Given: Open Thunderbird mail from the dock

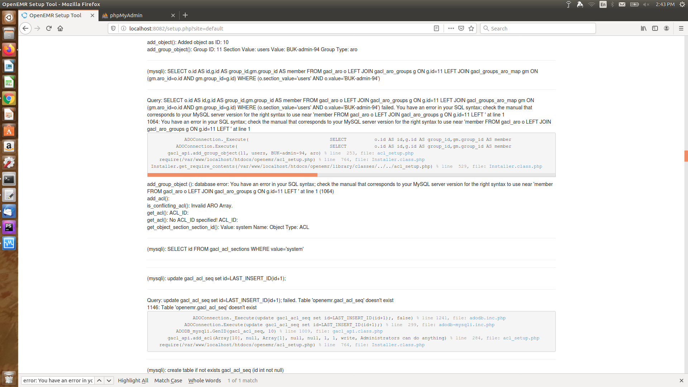Looking at the screenshot, I should (9, 211).
